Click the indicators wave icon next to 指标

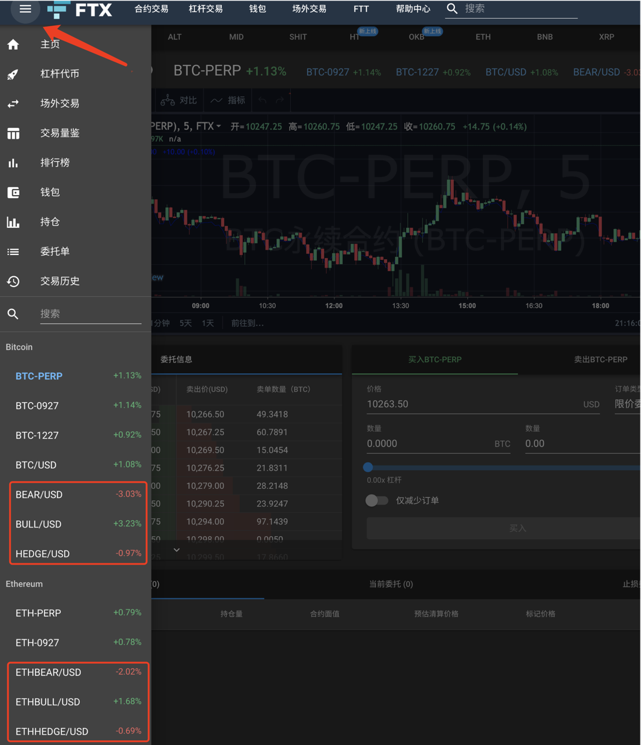point(216,101)
